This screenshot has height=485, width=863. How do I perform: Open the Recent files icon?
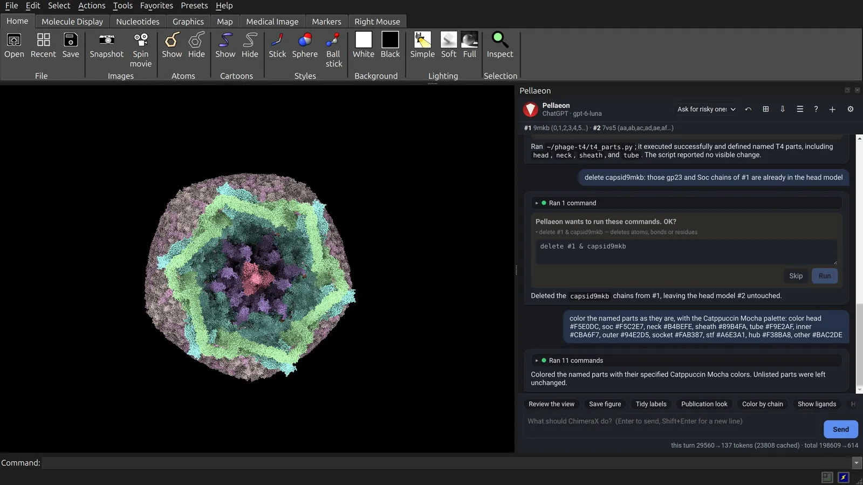click(43, 45)
